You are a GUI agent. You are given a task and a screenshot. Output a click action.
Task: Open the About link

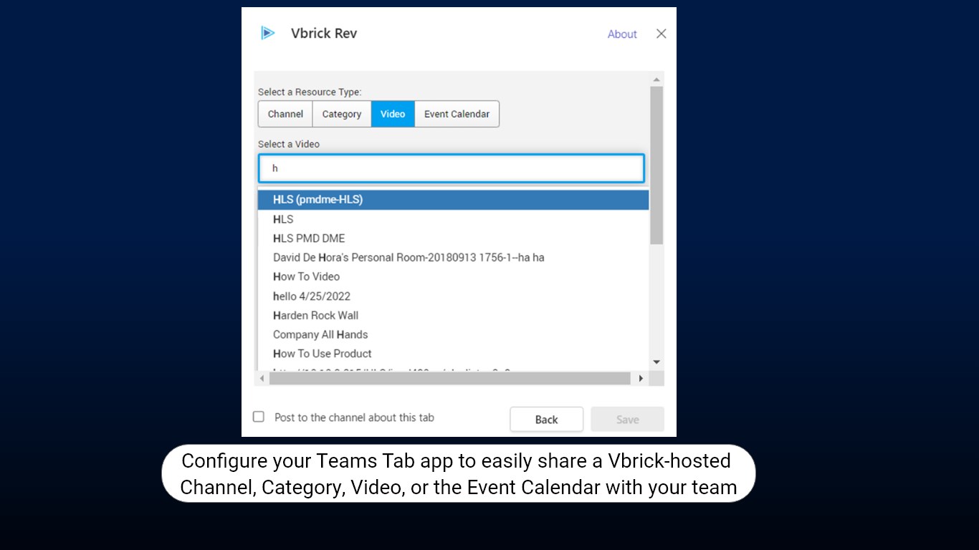[x=622, y=34]
